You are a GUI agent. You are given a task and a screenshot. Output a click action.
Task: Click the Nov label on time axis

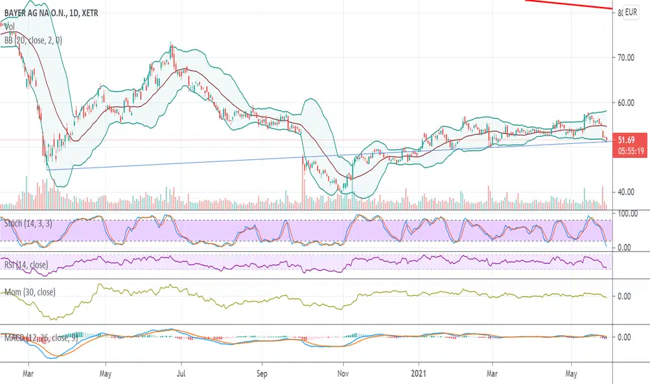[x=343, y=374]
